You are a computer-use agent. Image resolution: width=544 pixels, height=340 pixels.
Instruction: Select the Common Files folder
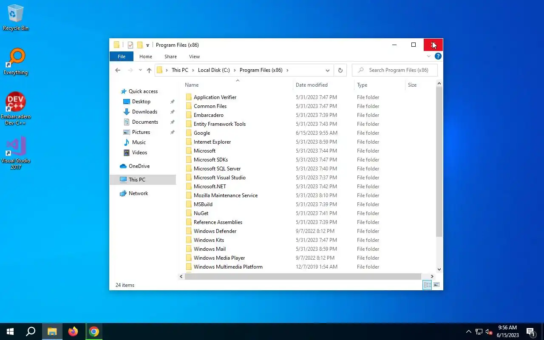210,106
